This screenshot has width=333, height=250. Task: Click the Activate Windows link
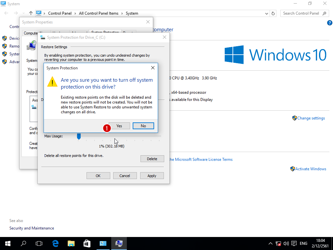click(x=311, y=169)
